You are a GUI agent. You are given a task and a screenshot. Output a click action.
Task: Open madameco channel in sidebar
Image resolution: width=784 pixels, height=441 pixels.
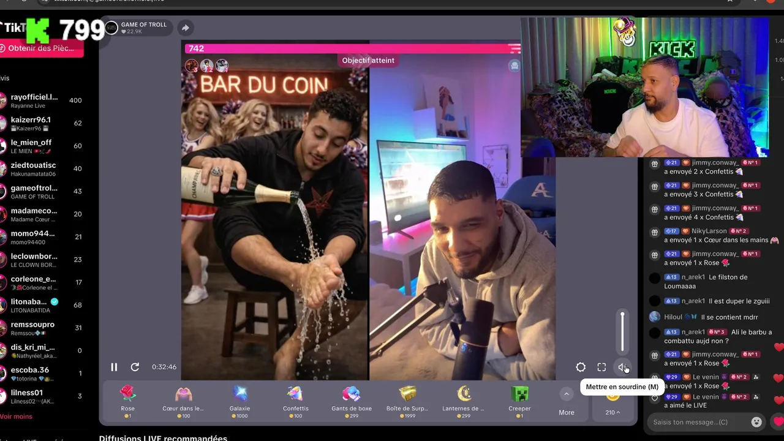click(x=42, y=214)
